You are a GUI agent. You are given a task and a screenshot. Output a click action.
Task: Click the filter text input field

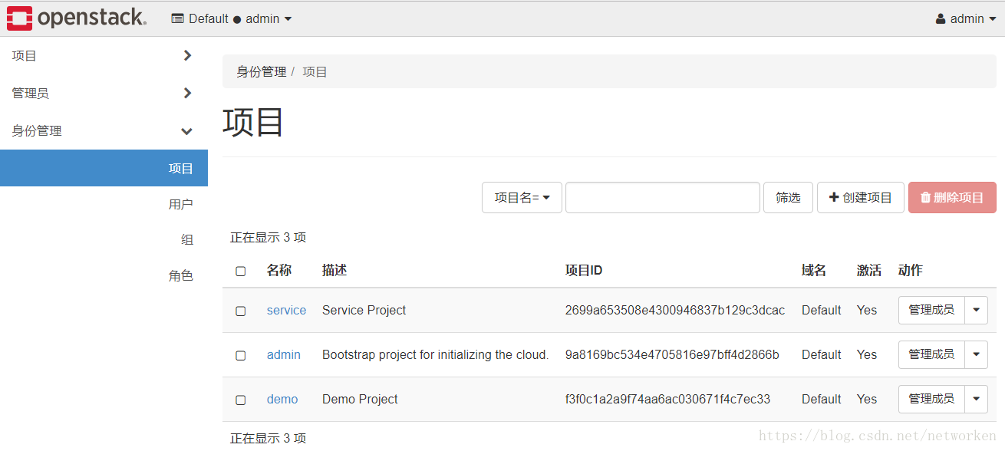662,197
